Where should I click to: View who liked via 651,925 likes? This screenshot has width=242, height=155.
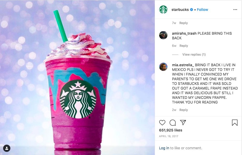tap(171, 130)
